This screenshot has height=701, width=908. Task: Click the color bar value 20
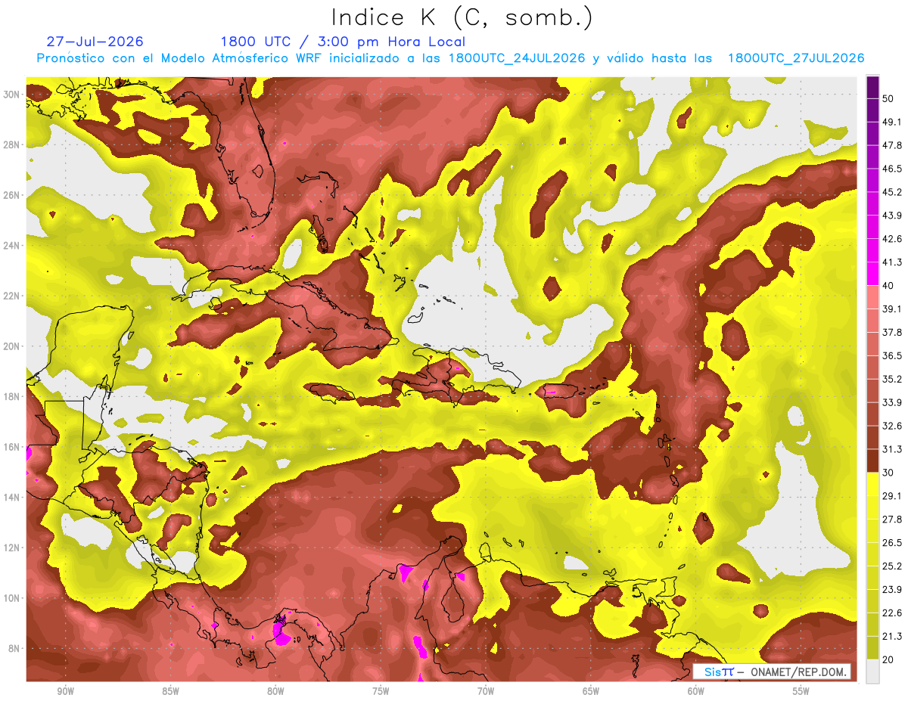pyautogui.click(x=890, y=660)
